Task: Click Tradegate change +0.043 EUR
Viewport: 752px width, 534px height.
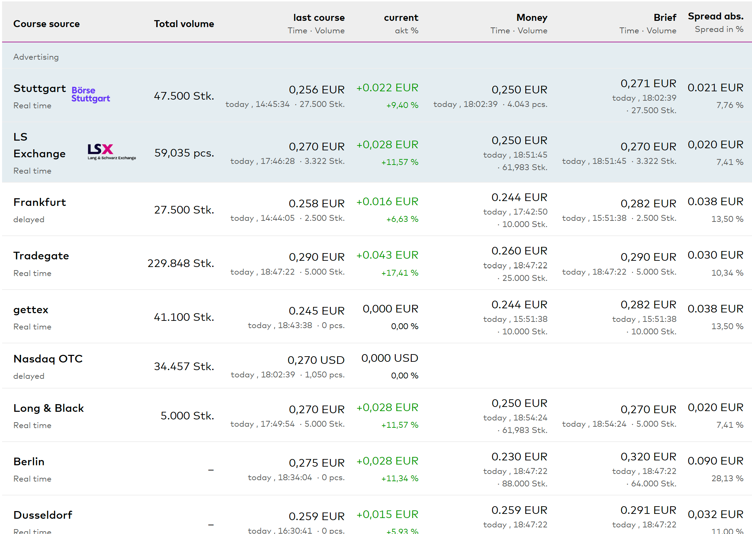Action: click(387, 255)
